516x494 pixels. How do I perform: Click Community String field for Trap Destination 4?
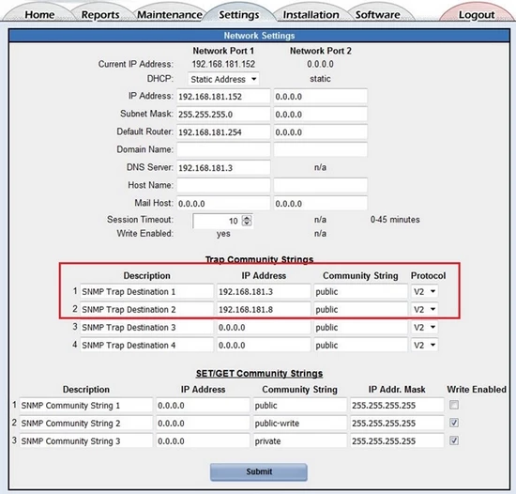(x=360, y=345)
